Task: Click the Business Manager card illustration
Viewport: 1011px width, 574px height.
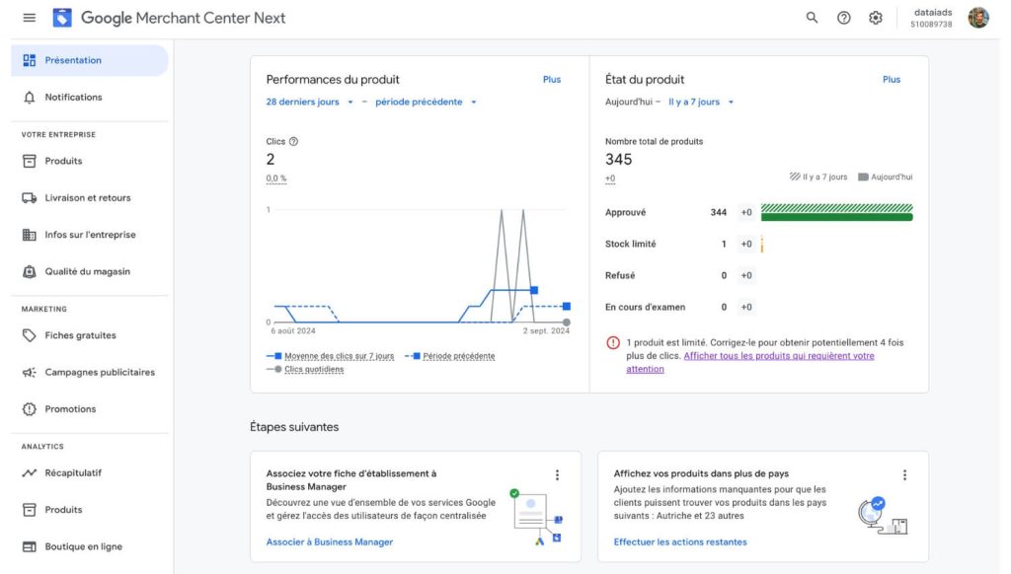Action: tap(536, 517)
